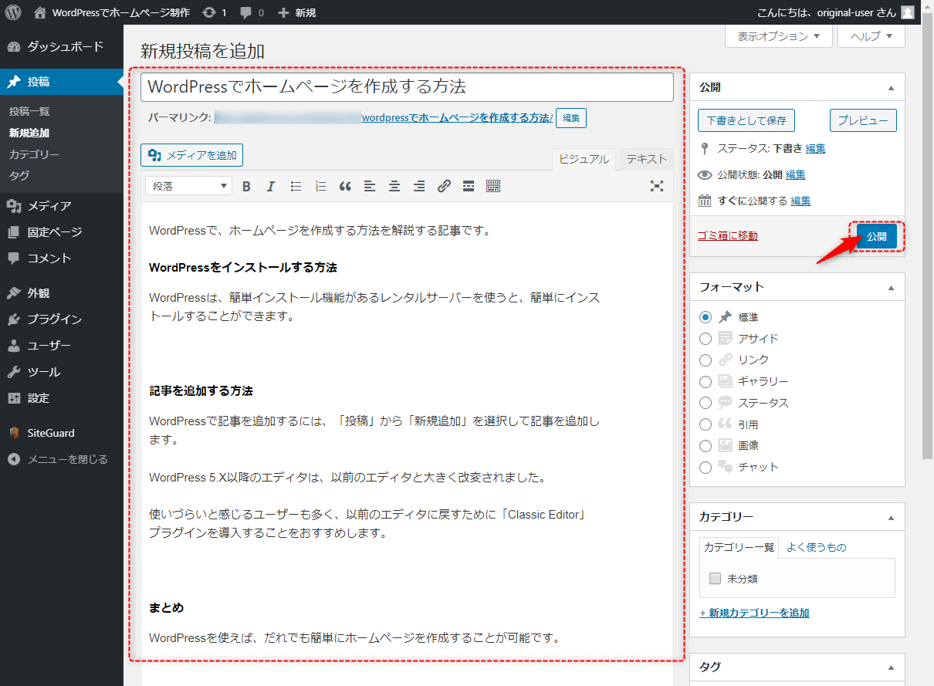Select 引用 post format
Screen dimensions: 934x686
(705, 424)
